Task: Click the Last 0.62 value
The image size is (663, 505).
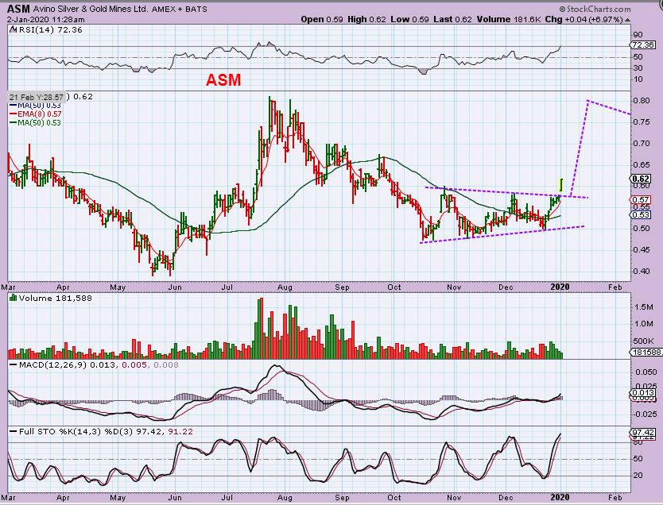Action: (x=452, y=19)
